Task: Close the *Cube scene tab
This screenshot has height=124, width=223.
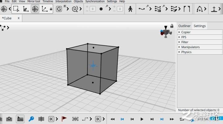Action: click(x=19, y=18)
